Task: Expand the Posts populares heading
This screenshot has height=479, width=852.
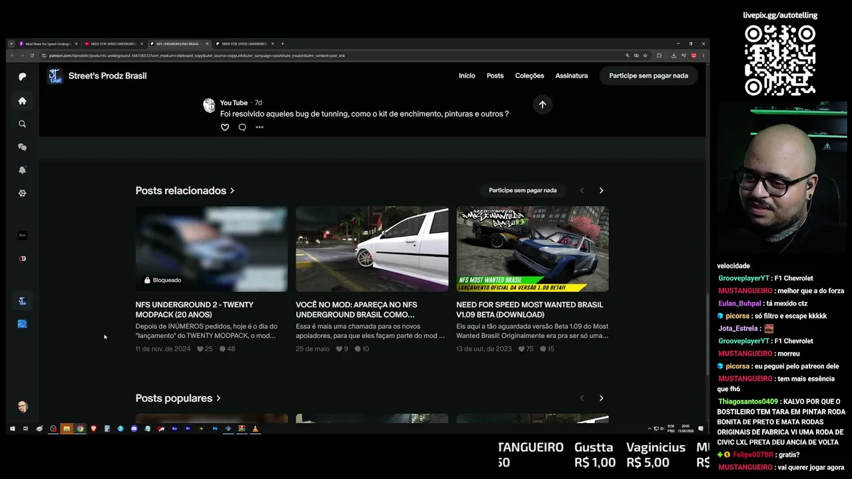Action: [178, 398]
